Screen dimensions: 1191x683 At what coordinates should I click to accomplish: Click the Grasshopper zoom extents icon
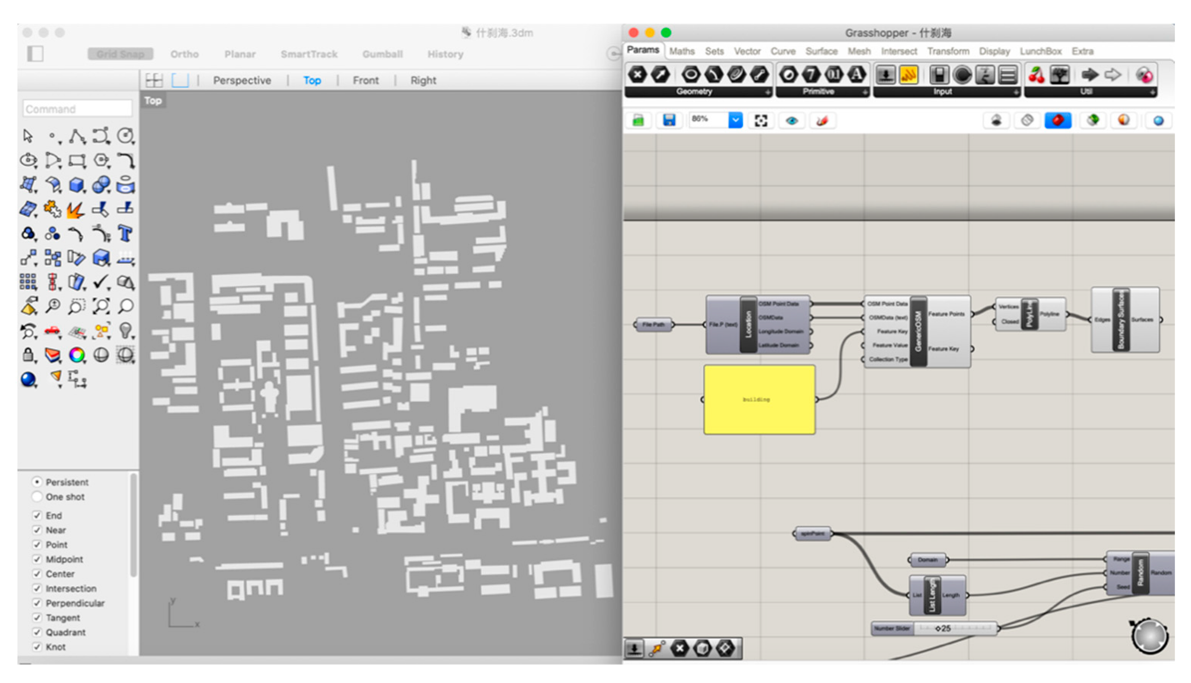click(x=760, y=121)
